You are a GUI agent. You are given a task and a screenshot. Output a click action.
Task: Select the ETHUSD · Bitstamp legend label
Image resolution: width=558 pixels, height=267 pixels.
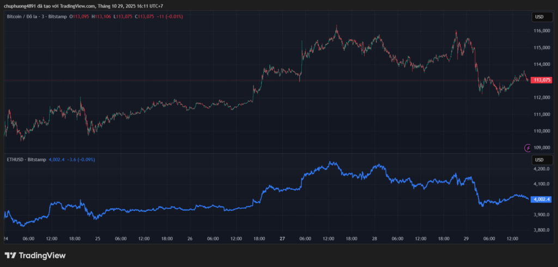tap(26, 160)
